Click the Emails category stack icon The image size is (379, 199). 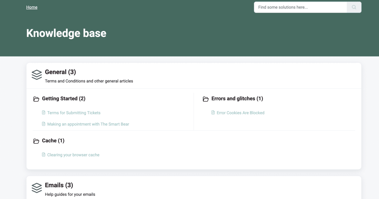point(37,188)
